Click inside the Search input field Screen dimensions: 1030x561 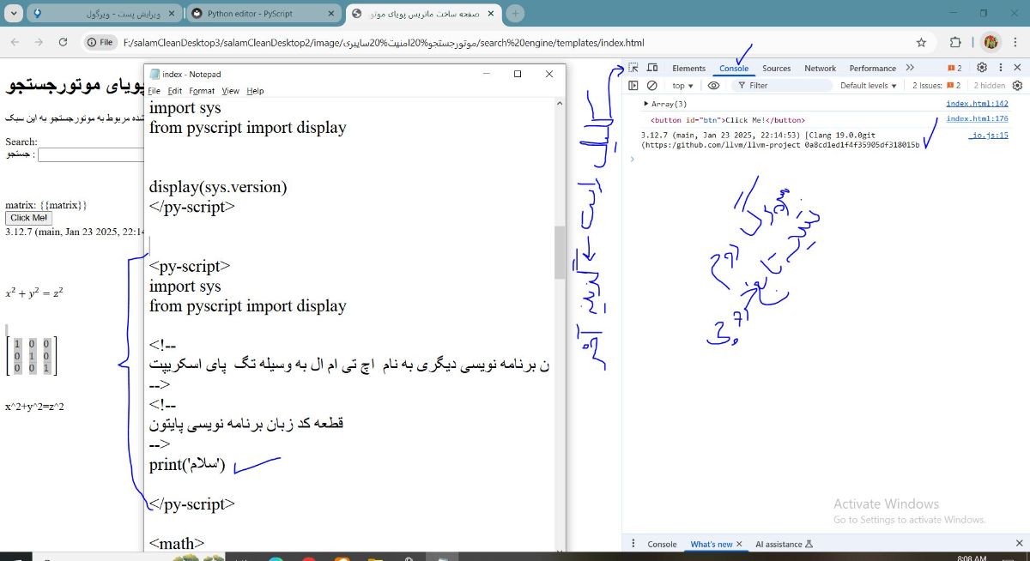coord(94,154)
